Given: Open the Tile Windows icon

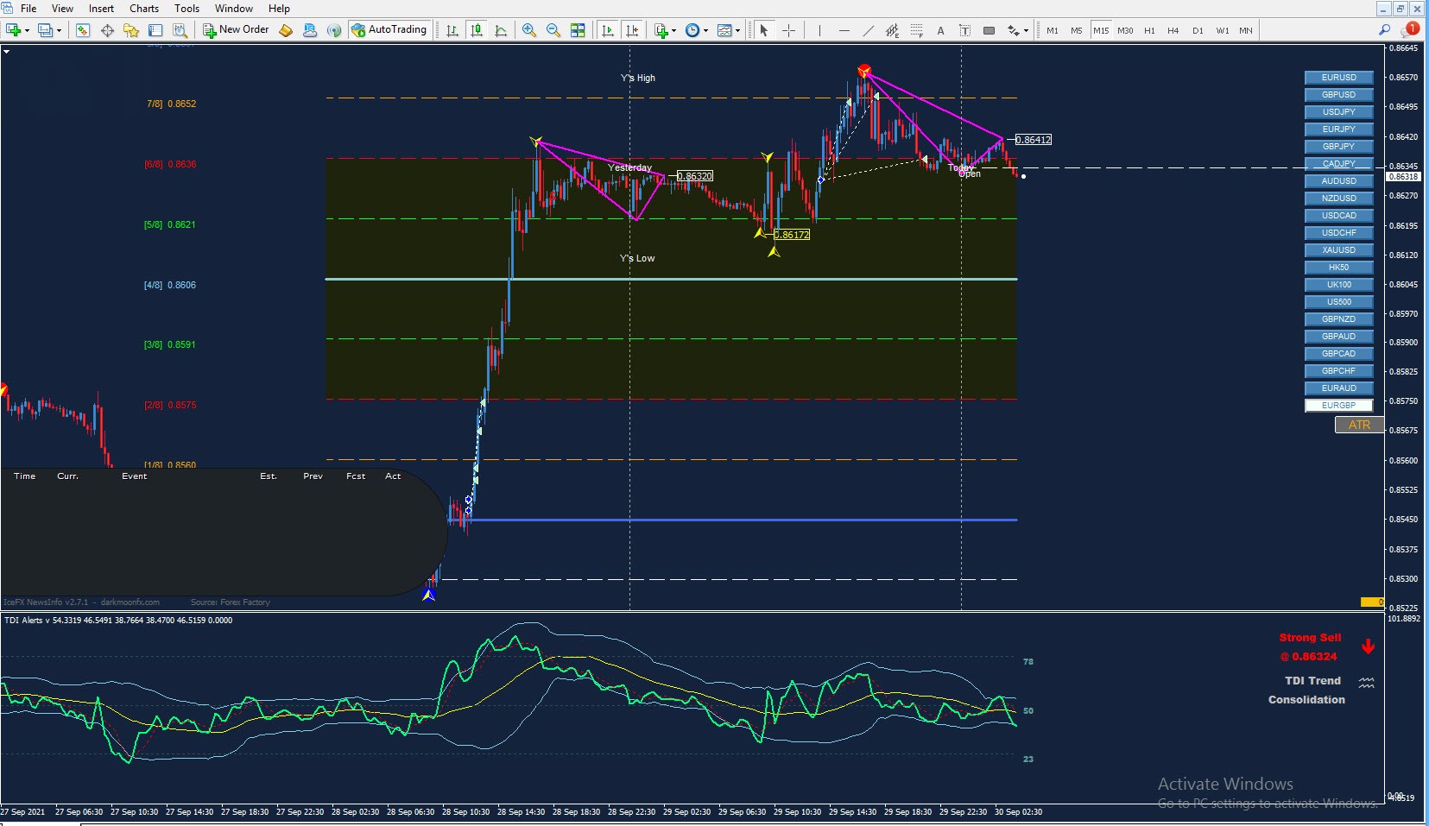Looking at the screenshot, I should tap(578, 30).
